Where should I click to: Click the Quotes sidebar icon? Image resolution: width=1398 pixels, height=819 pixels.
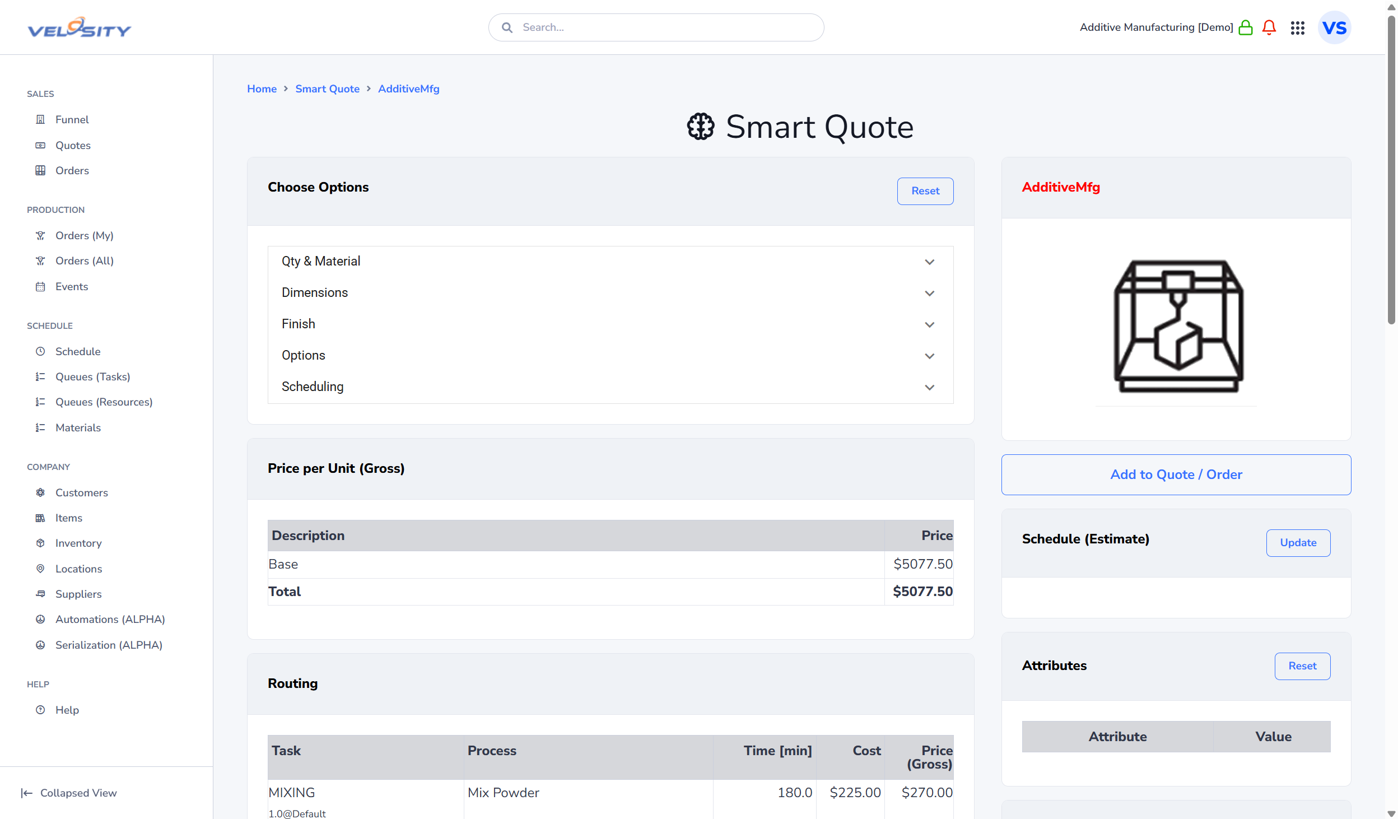(x=40, y=145)
